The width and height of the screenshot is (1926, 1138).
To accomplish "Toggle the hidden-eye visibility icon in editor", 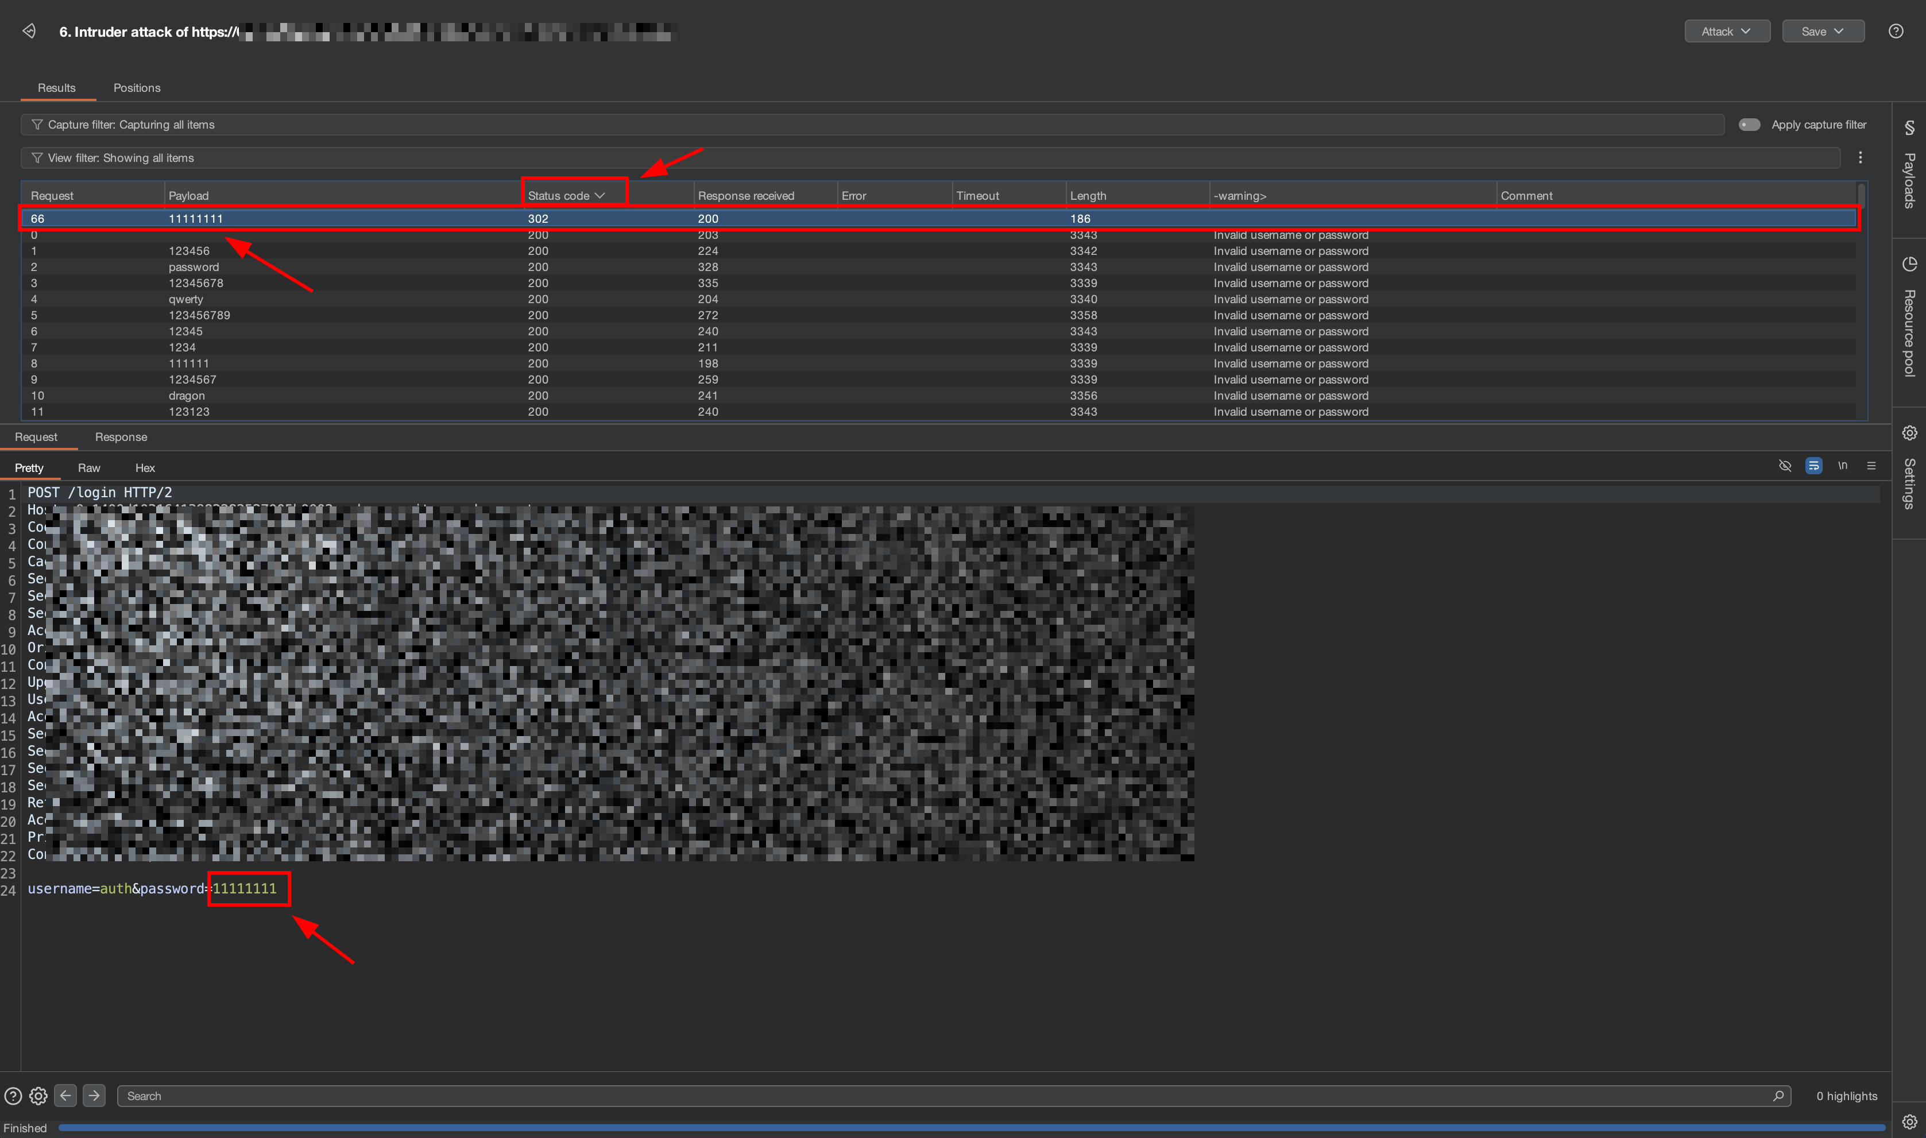I will [x=1785, y=466].
